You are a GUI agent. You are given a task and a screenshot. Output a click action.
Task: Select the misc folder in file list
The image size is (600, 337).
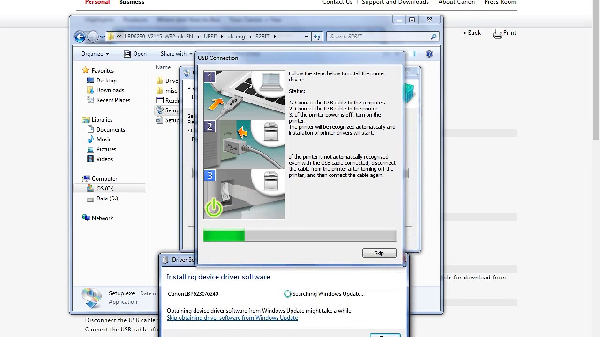tap(171, 91)
